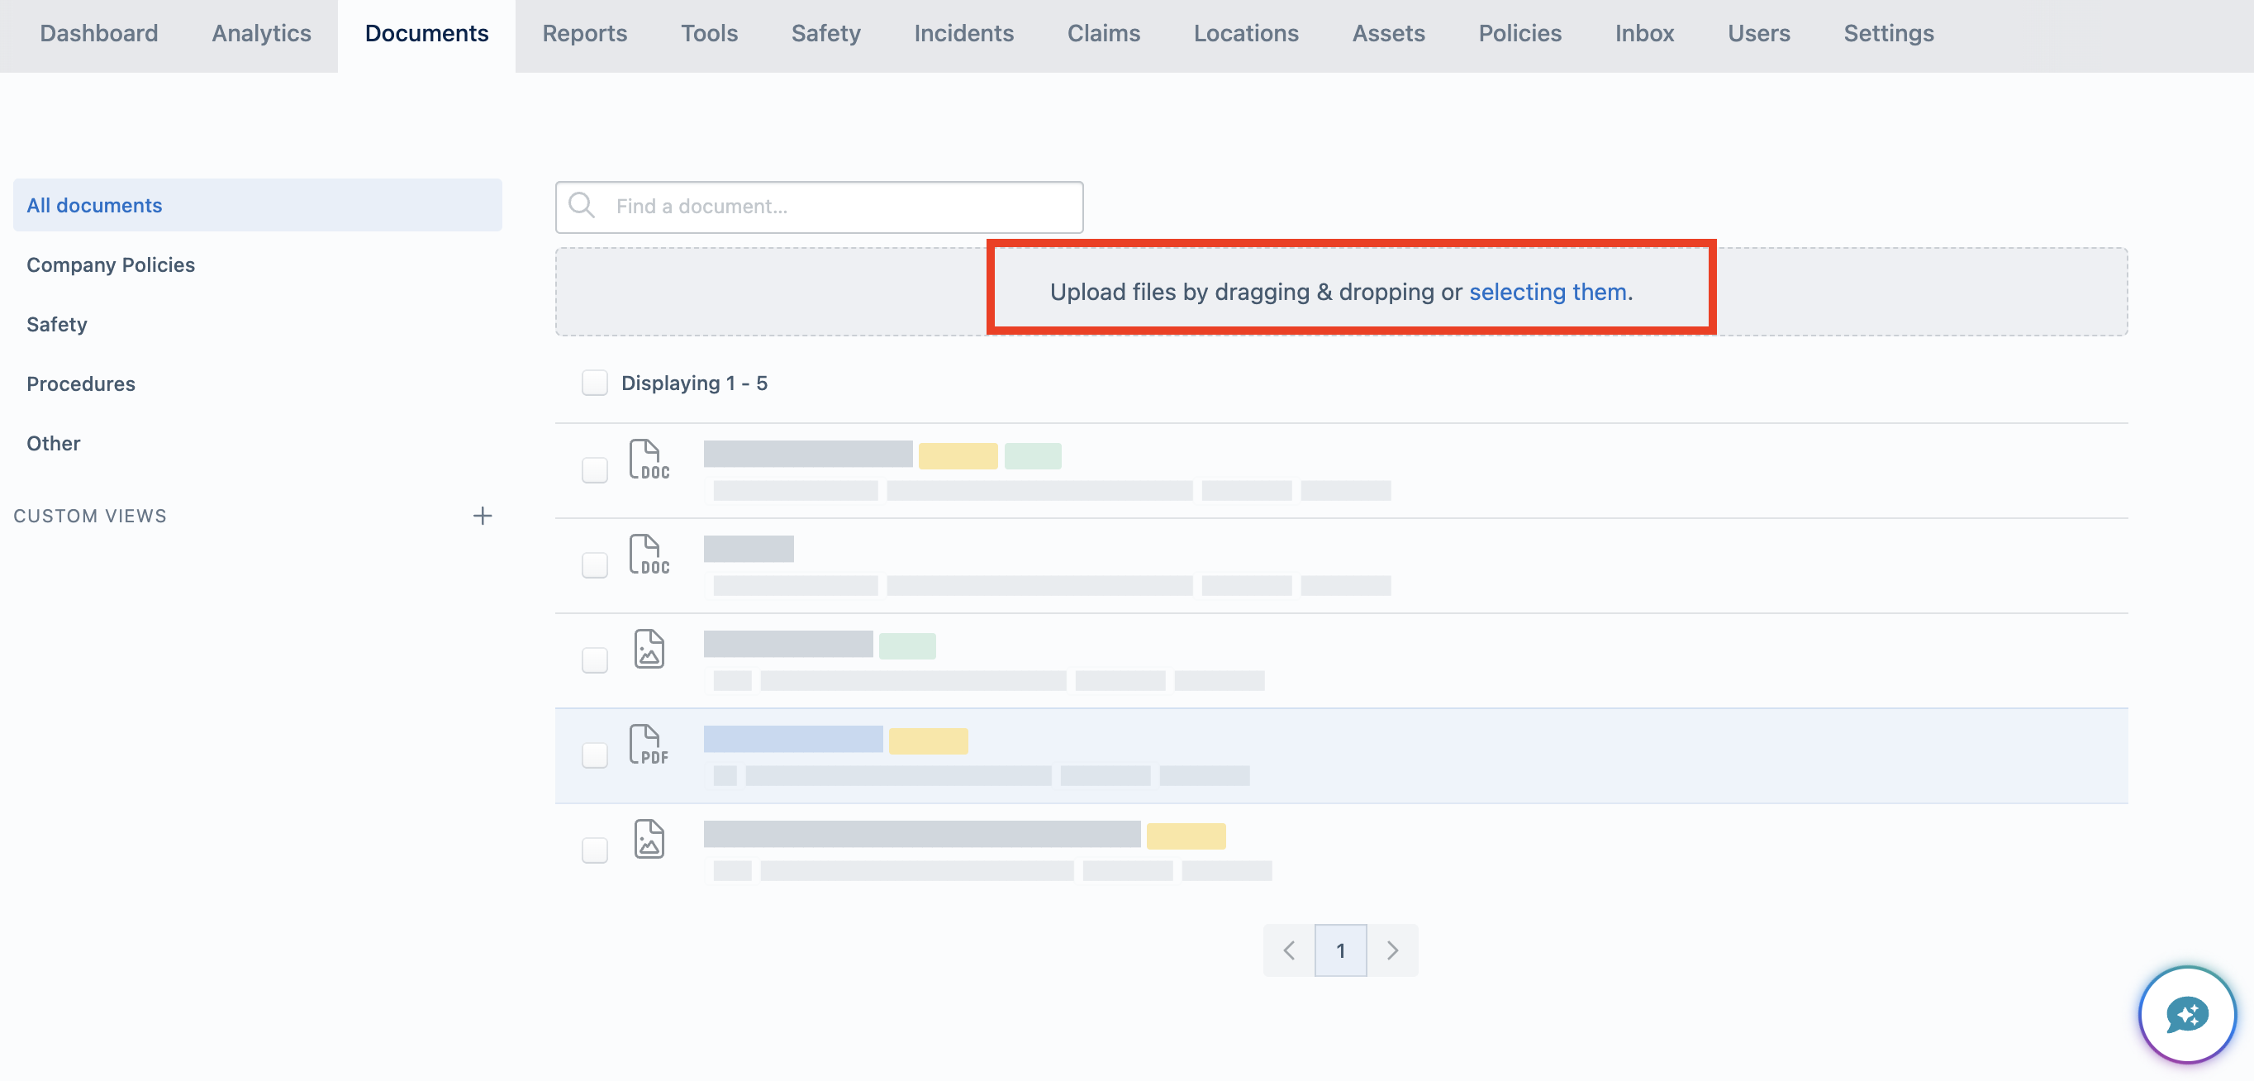Click the 'selecting them' upload link
Image resolution: width=2254 pixels, height=1081 pixels.
pos(1547,292)
